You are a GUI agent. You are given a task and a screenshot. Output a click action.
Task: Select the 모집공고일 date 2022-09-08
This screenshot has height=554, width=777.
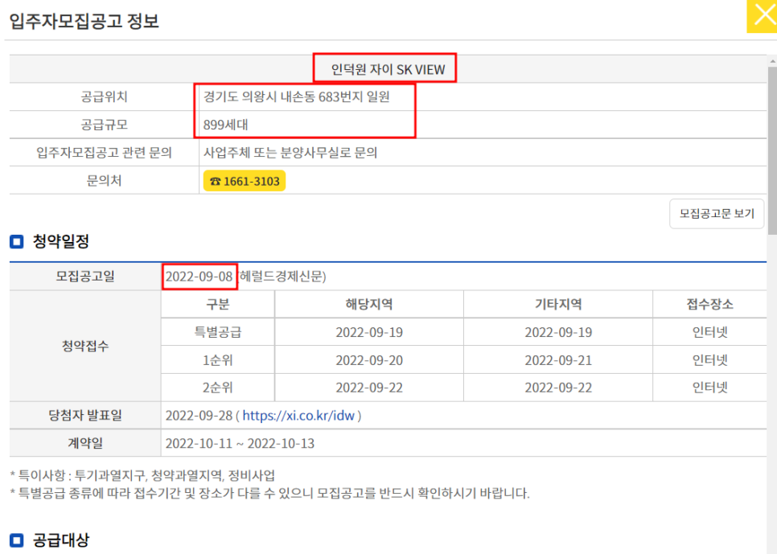[199, 277]
